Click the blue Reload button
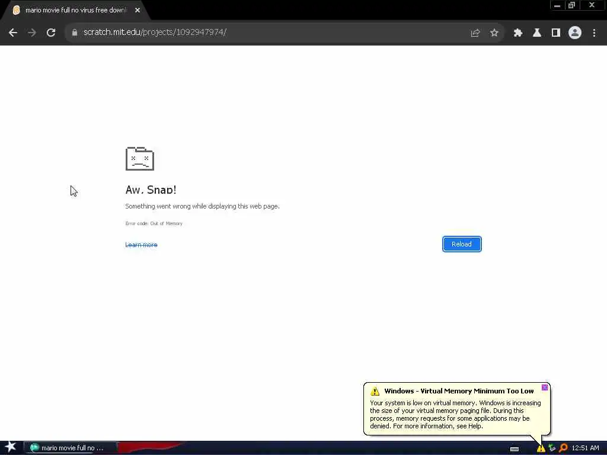 pyautogui.click(x=462, y=244)
